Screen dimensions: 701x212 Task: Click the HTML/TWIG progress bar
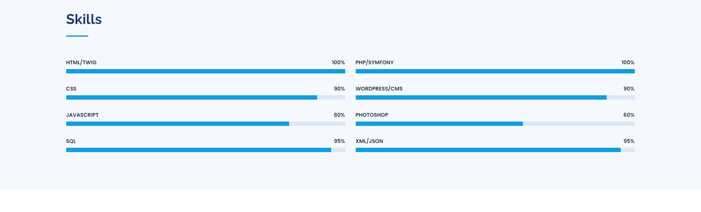[x=205, y=71]
